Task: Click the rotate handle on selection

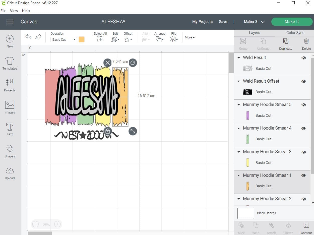Action: pyautogui.click(x=133, y=63)
